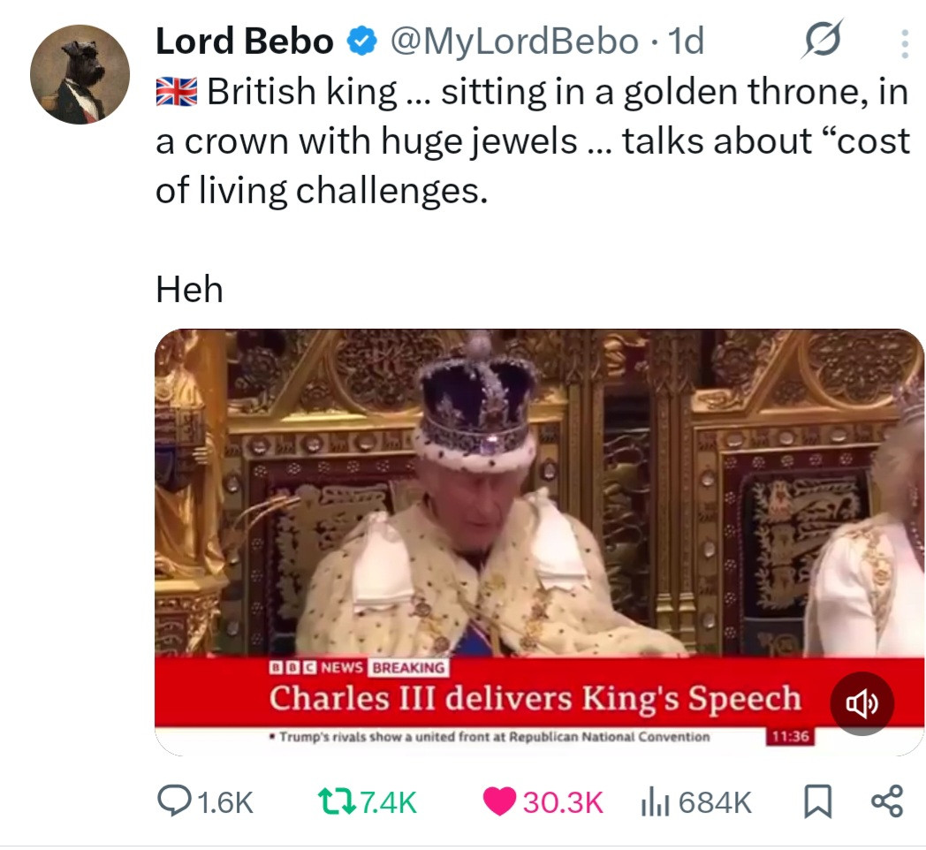Click the British flag emoji
The image size is (926, 850).
(x=177, y=91)
